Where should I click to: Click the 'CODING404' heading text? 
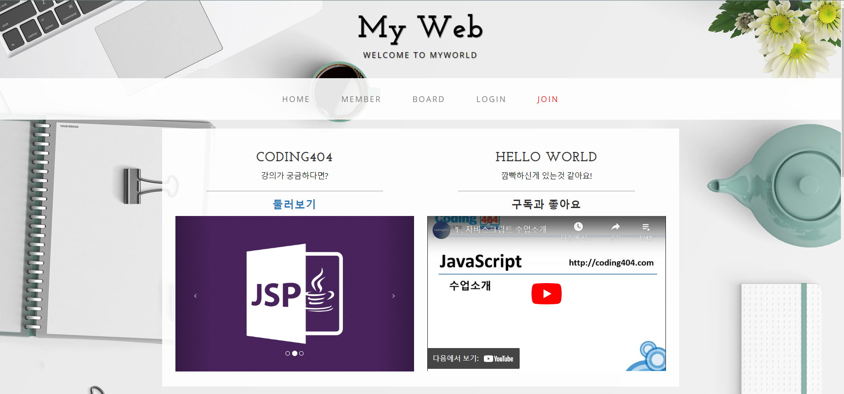click(x=294, y=157)
